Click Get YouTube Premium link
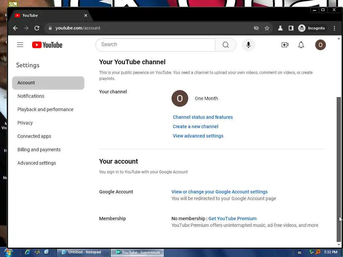 [x=232, y=219]
